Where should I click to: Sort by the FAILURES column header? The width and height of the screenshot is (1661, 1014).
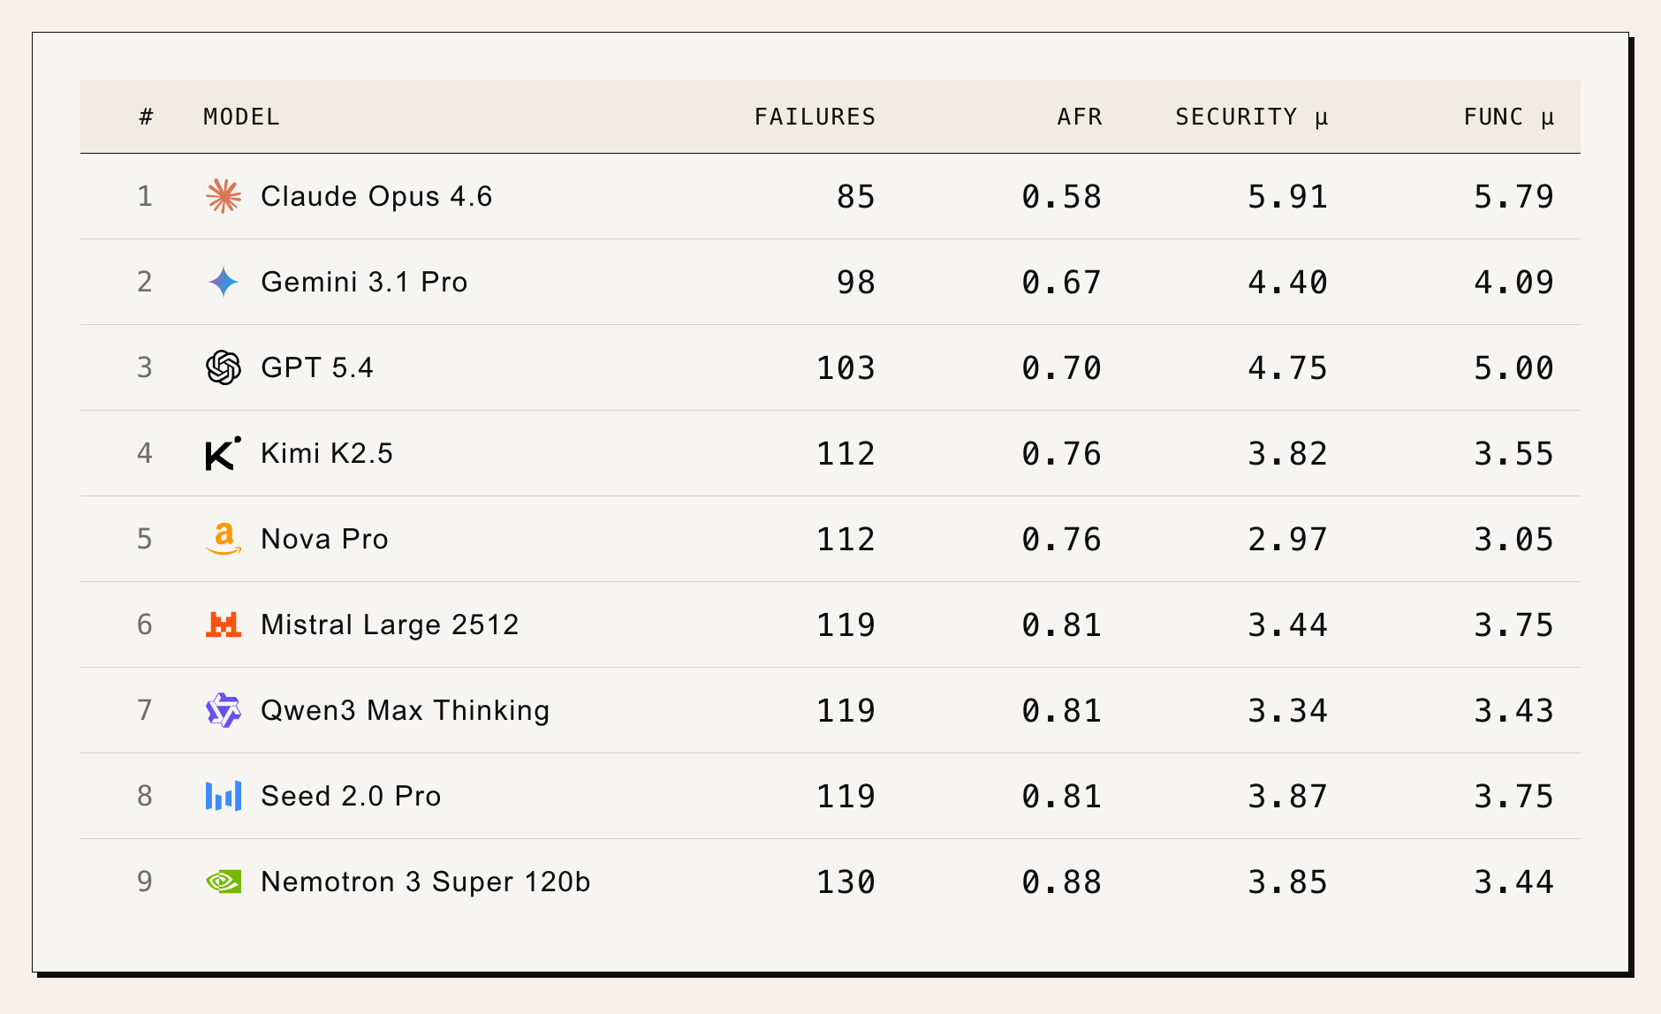coord(815,117)
